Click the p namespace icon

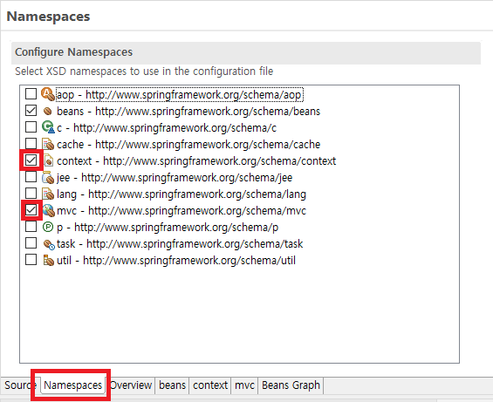(x=48, y=227)
